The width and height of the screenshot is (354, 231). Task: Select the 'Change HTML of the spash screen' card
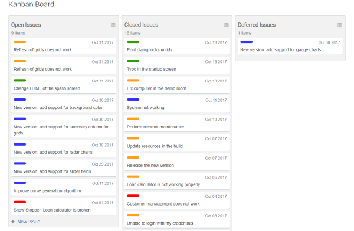point(64,85)
